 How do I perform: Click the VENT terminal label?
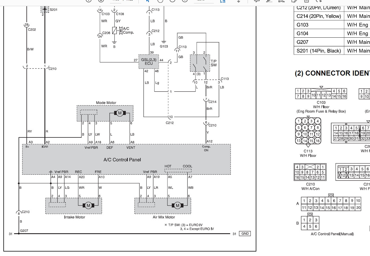coord(131,148)
